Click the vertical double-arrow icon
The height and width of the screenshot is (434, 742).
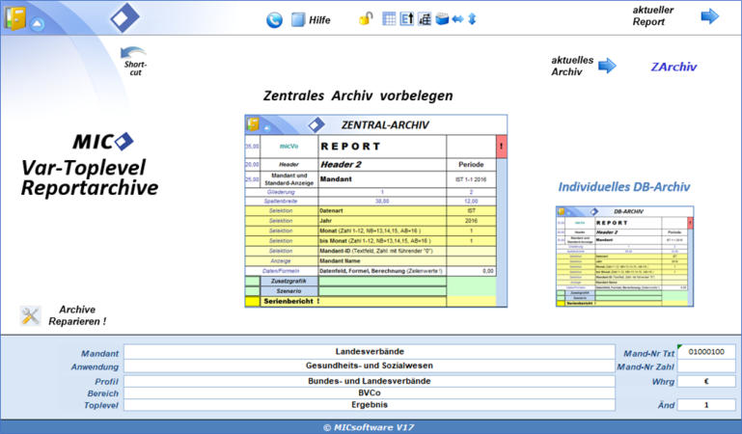472,18
